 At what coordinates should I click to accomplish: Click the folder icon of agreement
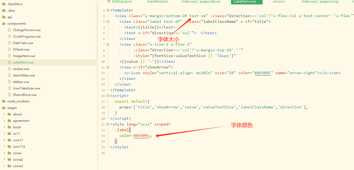[9, 121]
